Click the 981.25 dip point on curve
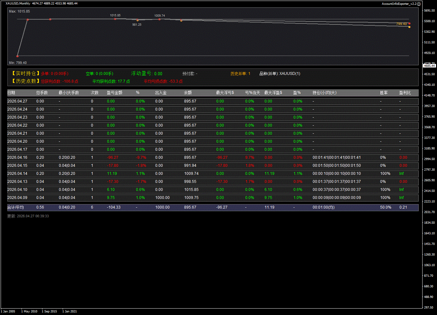This screenshot has height=315, width=437. click(x=138, y=20)
